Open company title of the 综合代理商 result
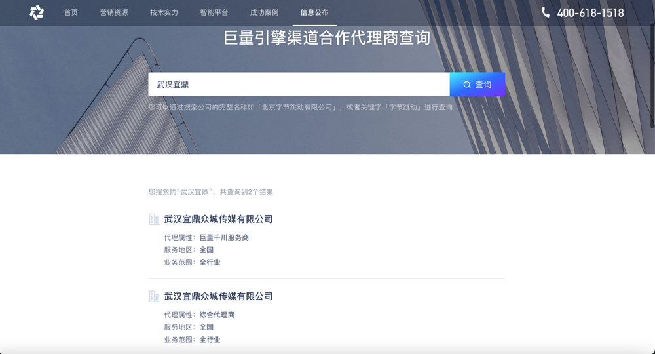Image resolution: width=655 pixels, height=354 pixels. [218, 296]
